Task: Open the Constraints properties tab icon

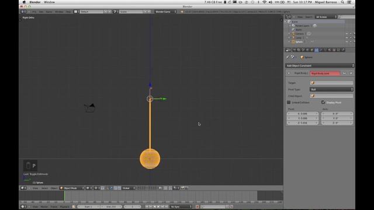Action: coord(316,50)
